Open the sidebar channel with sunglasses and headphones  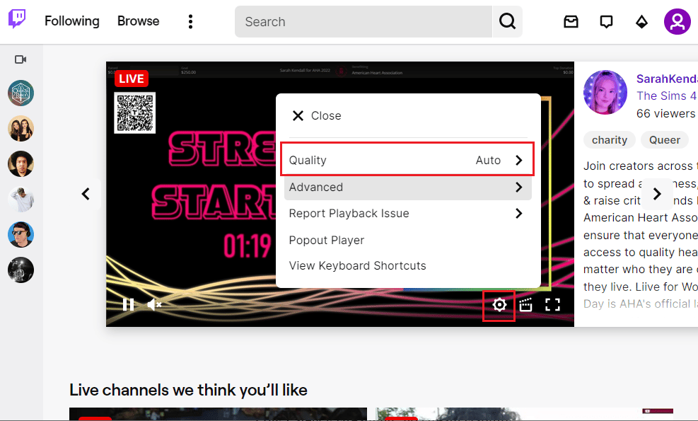21,234
